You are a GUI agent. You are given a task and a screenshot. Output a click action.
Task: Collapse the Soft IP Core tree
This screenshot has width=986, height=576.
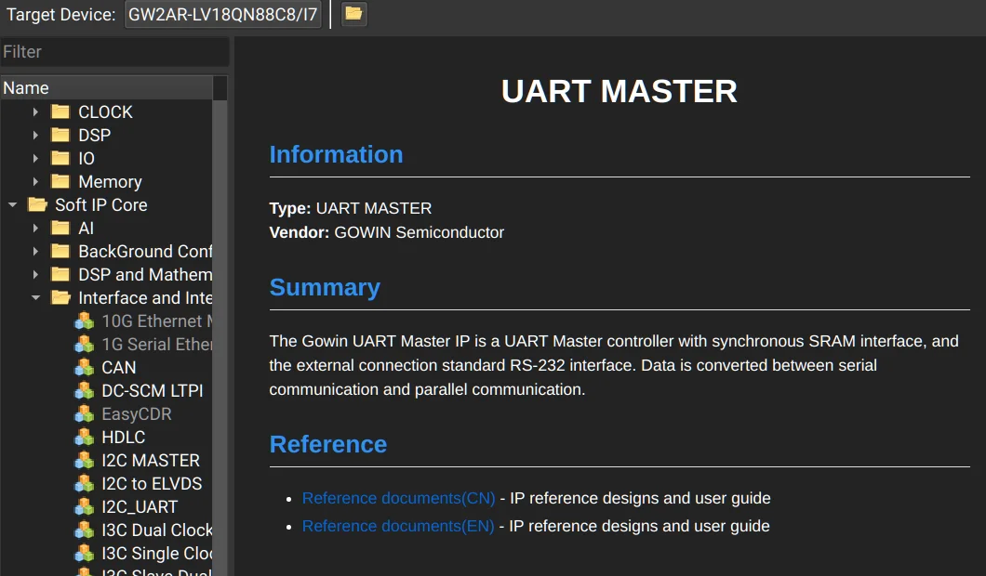pos(12,204)
